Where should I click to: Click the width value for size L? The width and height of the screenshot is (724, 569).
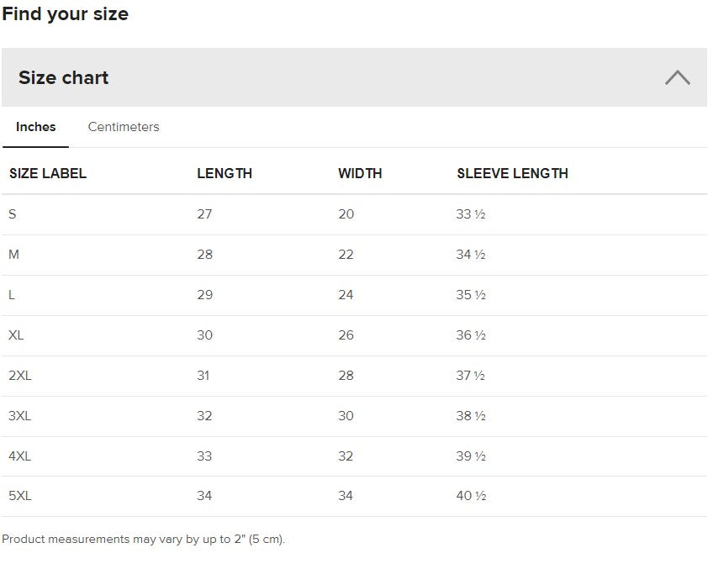(x=346, y=295)
